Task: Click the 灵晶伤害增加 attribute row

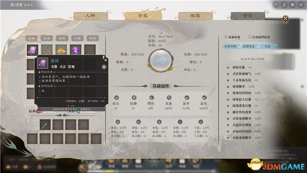Action: pyautogui.click(x=244, y=125)
